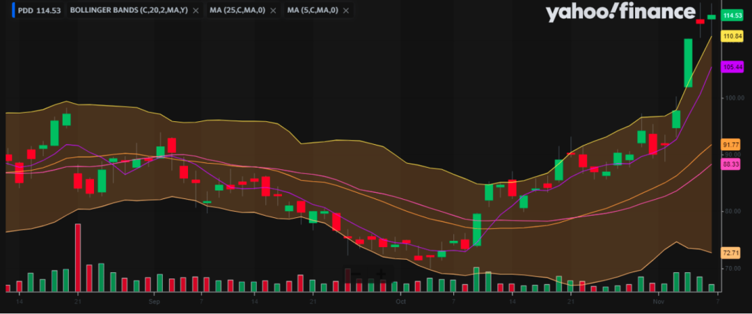This screenshot has width=752, height=314.
Task: Click the 90.00 price axis label
Action: click(733, 155)
